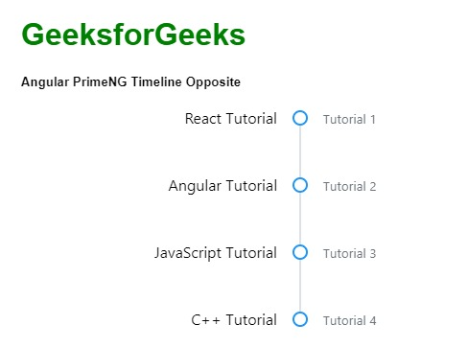Image resolution: width=468 pixels, height=348 pixels.
Task: Click connector line between Angular and JavaScript markers
Action: tap(300, 219)
